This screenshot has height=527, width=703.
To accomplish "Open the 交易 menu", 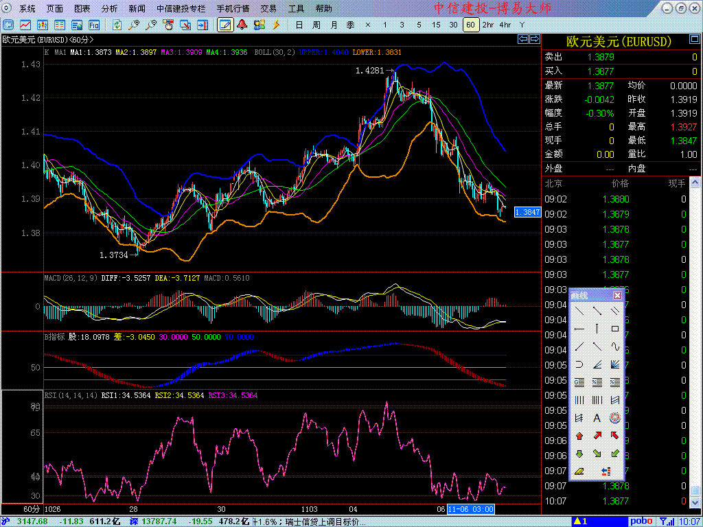I will point(268,9).
